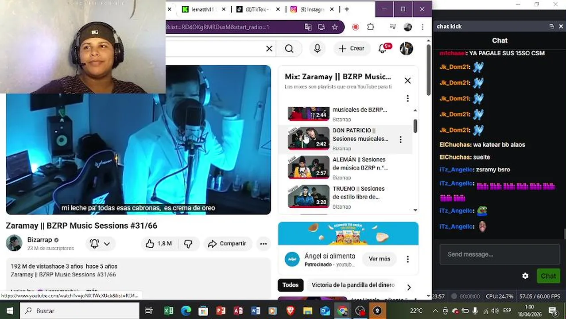This screenshot has height=319, width=566.
Task: Select Victoria de la pandilla del dinero chip
Action: 353,285
